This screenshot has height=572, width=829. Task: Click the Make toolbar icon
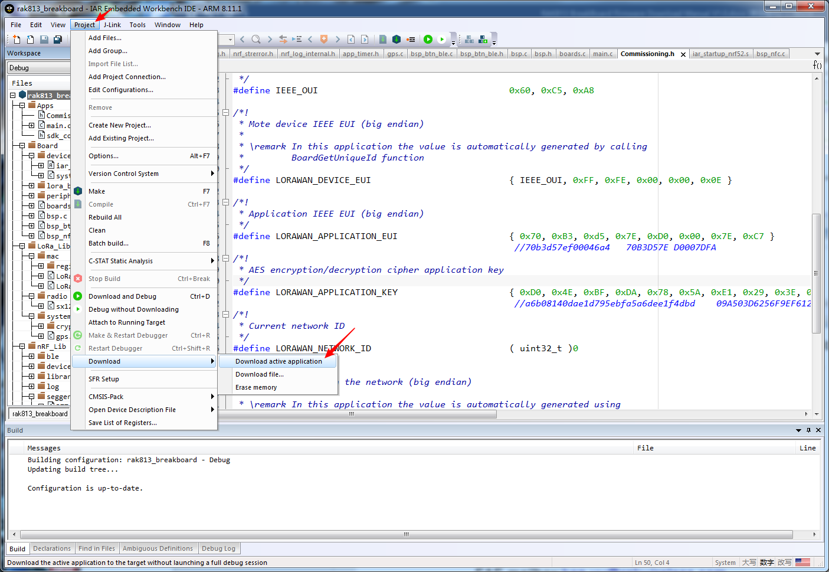click(x=397, y=40)
